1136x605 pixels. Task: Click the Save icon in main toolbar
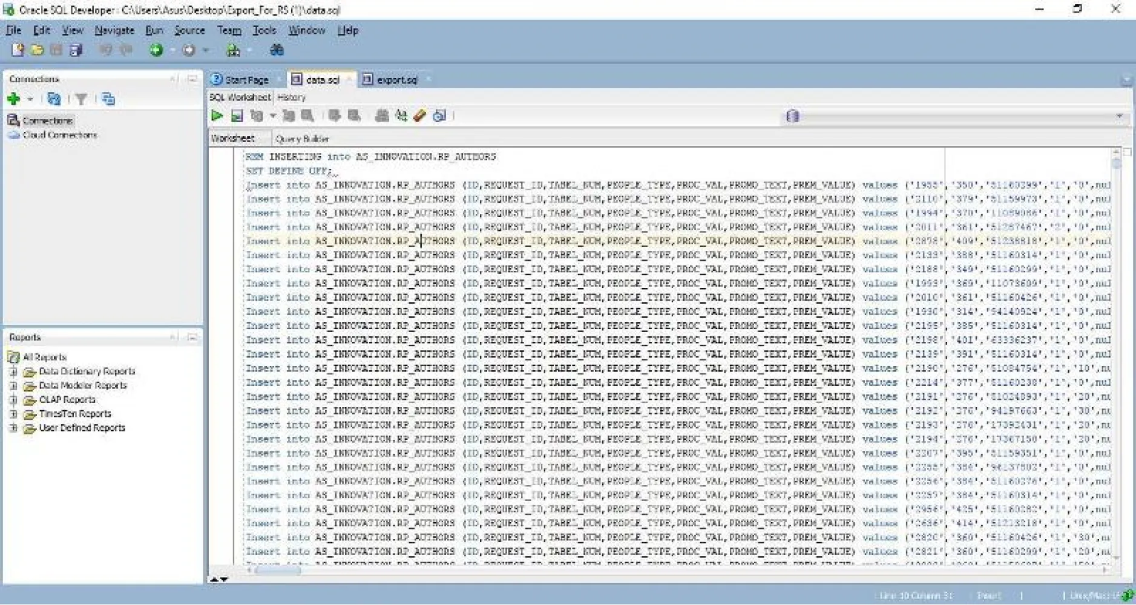click(56, 50)
